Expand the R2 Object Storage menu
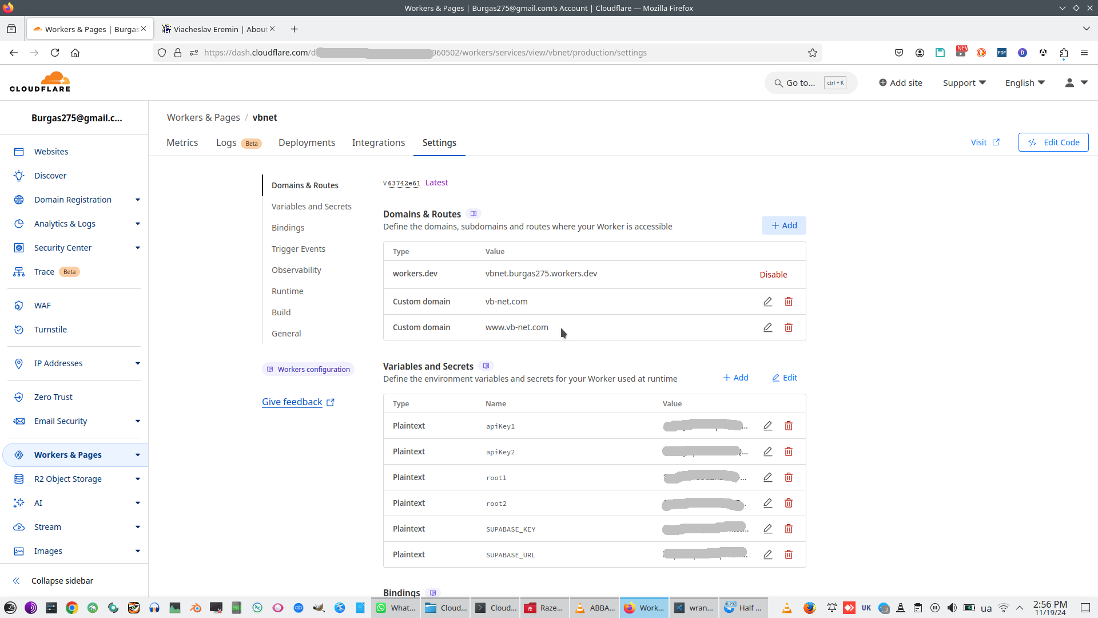1098x618 pixels. tap(137, 479)
